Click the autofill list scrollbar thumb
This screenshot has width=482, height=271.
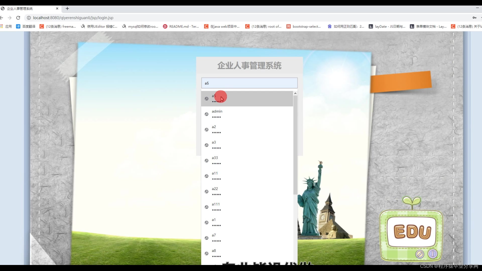pyautogui.click(x=295, y=146)
